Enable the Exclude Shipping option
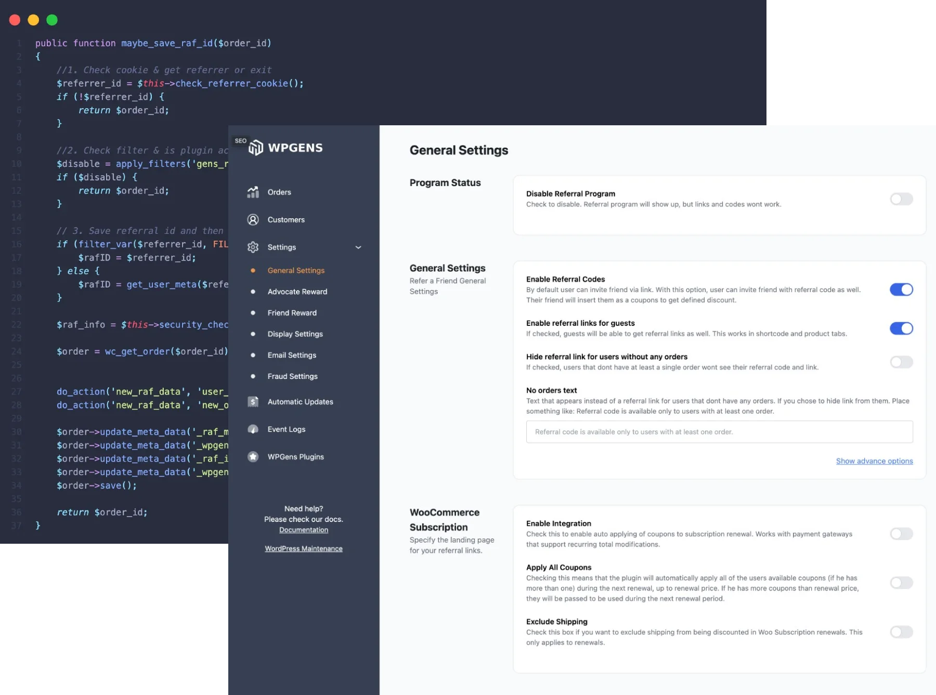936x695 pixels. 903,632
